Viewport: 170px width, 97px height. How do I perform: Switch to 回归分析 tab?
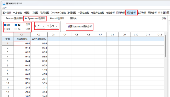(121, 13)
